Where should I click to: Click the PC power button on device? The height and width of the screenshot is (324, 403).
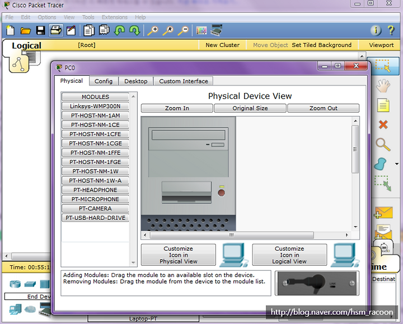[221, 192]
